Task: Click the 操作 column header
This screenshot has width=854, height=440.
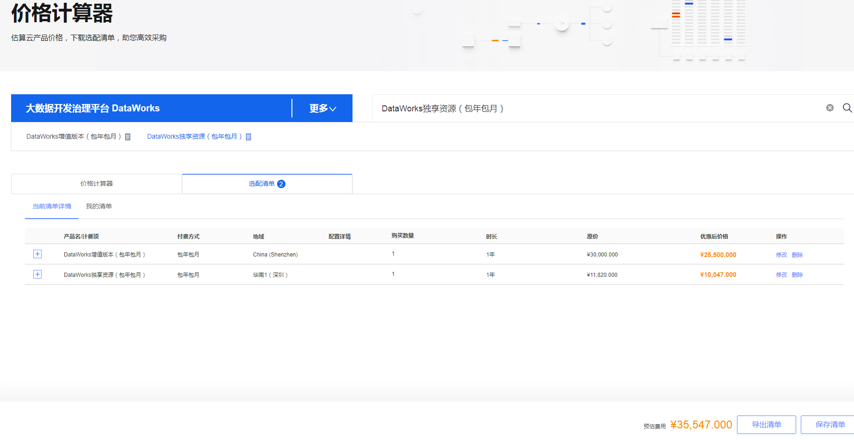Action: tap(781, 236)
